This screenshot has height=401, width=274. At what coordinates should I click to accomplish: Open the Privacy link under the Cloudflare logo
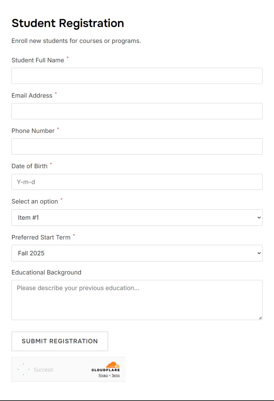point(103,375)
